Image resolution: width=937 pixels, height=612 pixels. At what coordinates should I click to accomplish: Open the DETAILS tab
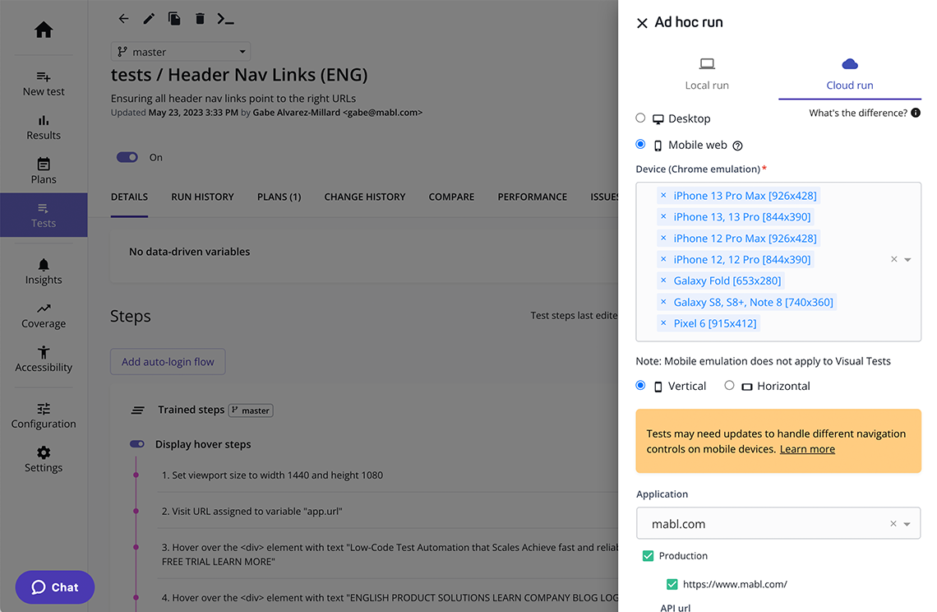coord(129,197)
